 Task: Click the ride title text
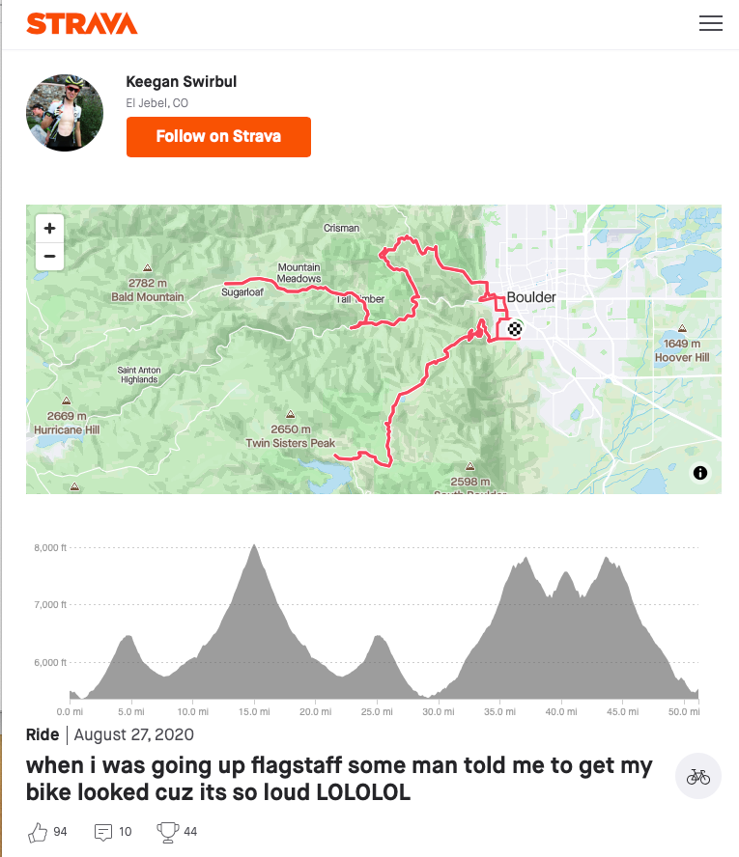point(338,780)
